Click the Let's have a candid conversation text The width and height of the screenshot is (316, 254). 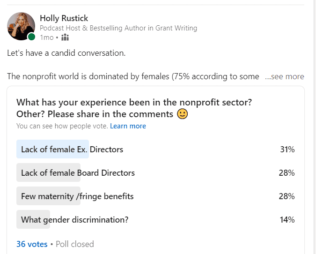click(x=66, y=53)
